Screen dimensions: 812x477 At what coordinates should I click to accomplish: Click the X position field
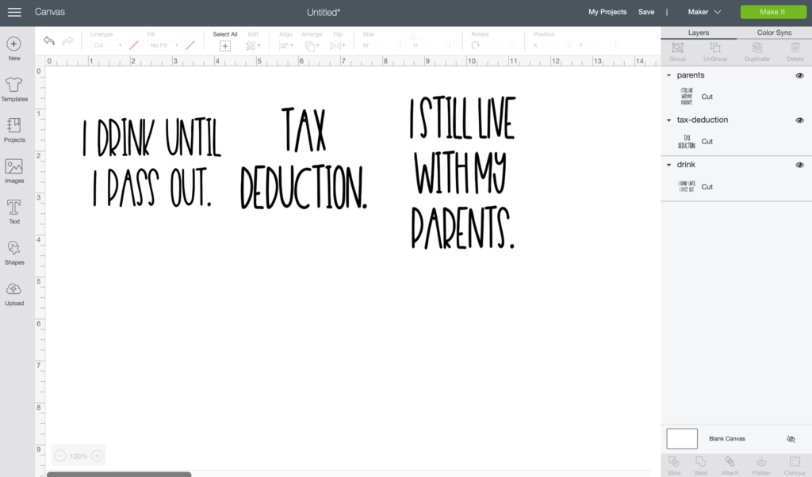tap(557, 45)
